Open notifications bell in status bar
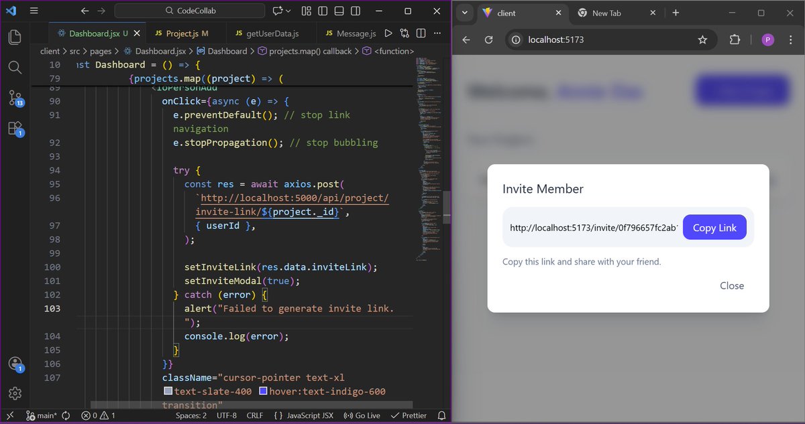The width and height of the screenshot is (805, 424). 441,415
